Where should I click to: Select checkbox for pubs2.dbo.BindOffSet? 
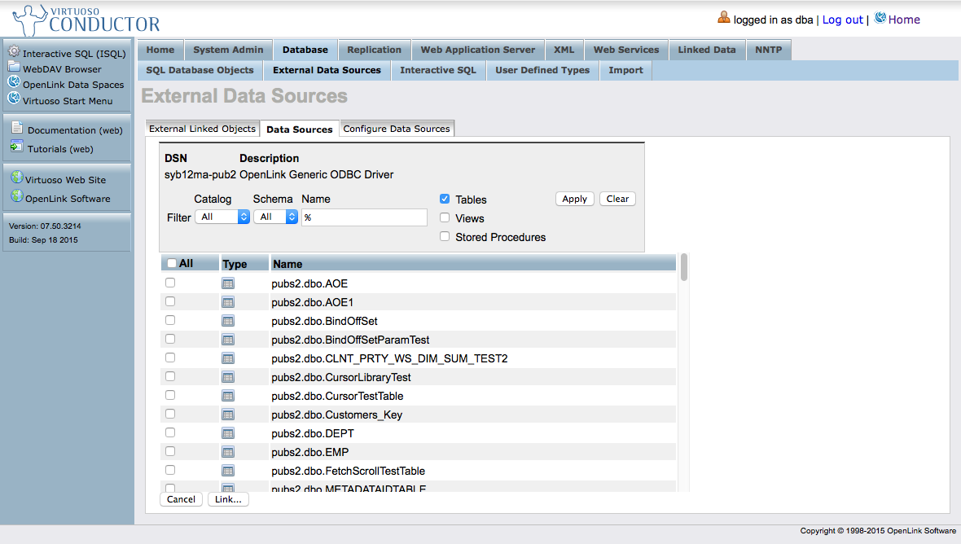pyautogui.click(x=170, y=320)
